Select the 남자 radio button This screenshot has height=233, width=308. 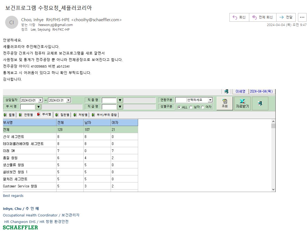191,107
